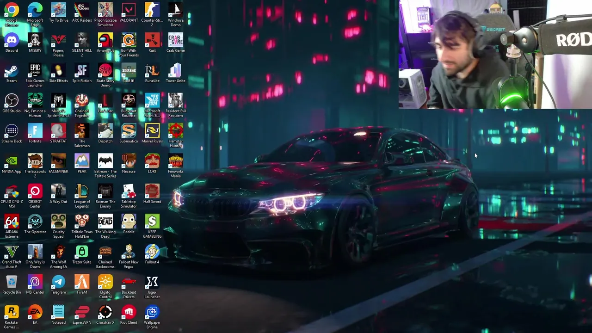Click the ARC Raiders desktop icon
592x333 pixels.
[x=82, y=10]
